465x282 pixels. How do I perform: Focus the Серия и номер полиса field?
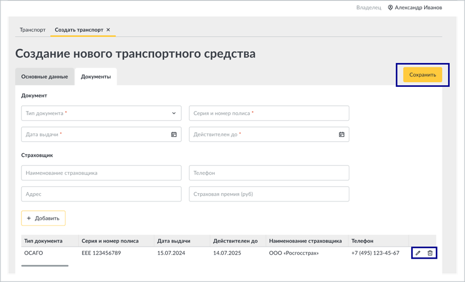[x=269, y=113]
